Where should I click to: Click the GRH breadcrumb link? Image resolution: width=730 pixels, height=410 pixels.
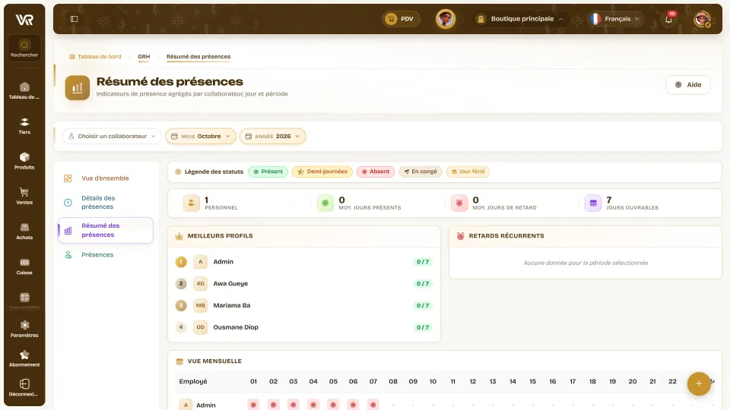(144, 57)
